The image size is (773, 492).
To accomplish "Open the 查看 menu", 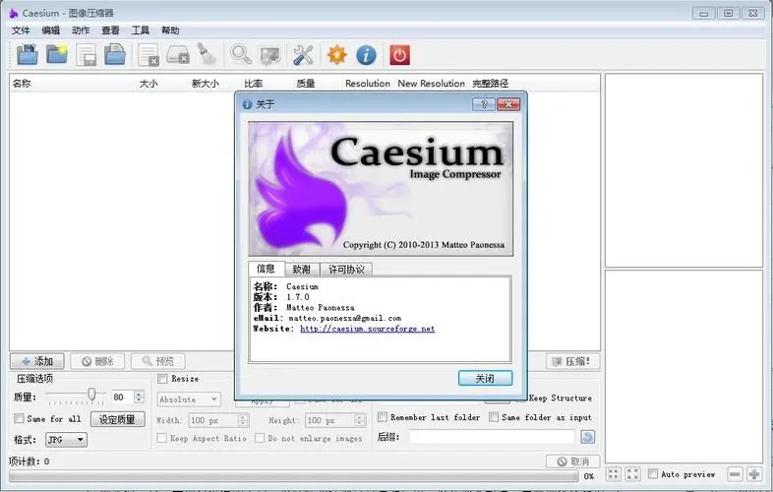I will coord(110,31).
